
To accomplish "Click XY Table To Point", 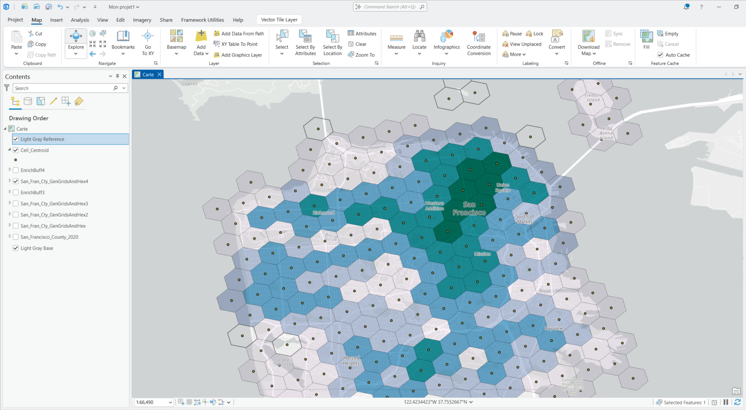I will (238, 44).
